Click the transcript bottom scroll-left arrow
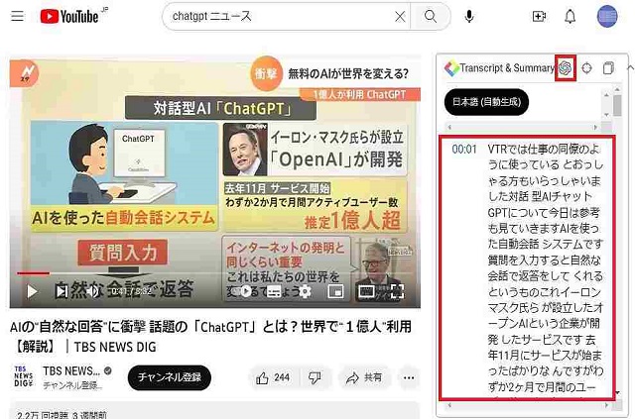The image size is (635, 419). [449, 405]
